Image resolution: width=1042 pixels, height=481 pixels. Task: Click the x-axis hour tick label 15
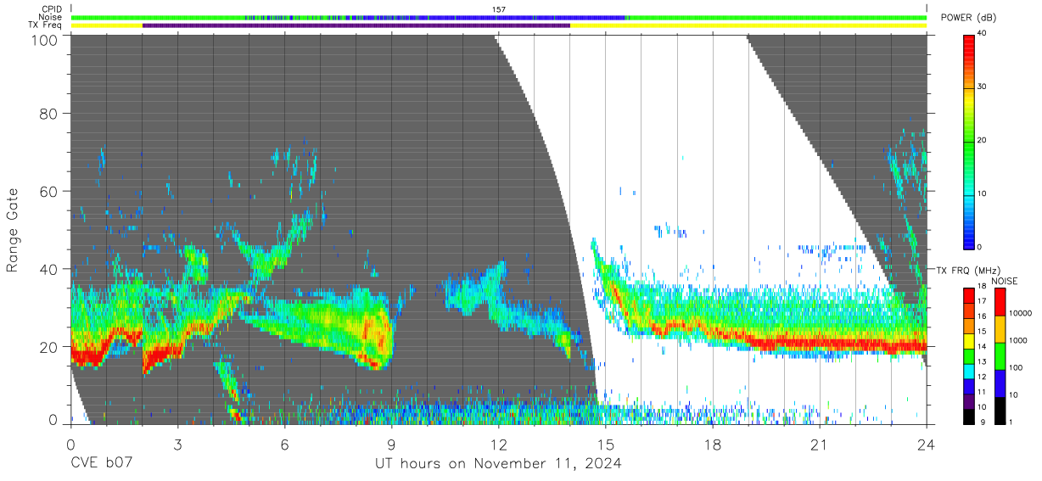[x=605, y=444]
